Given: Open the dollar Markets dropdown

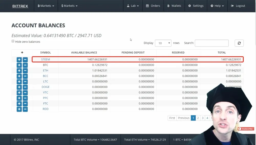Looking at the screenshot, I should 69,6.
